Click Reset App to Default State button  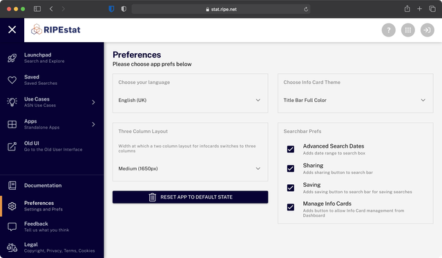[191, 197]
